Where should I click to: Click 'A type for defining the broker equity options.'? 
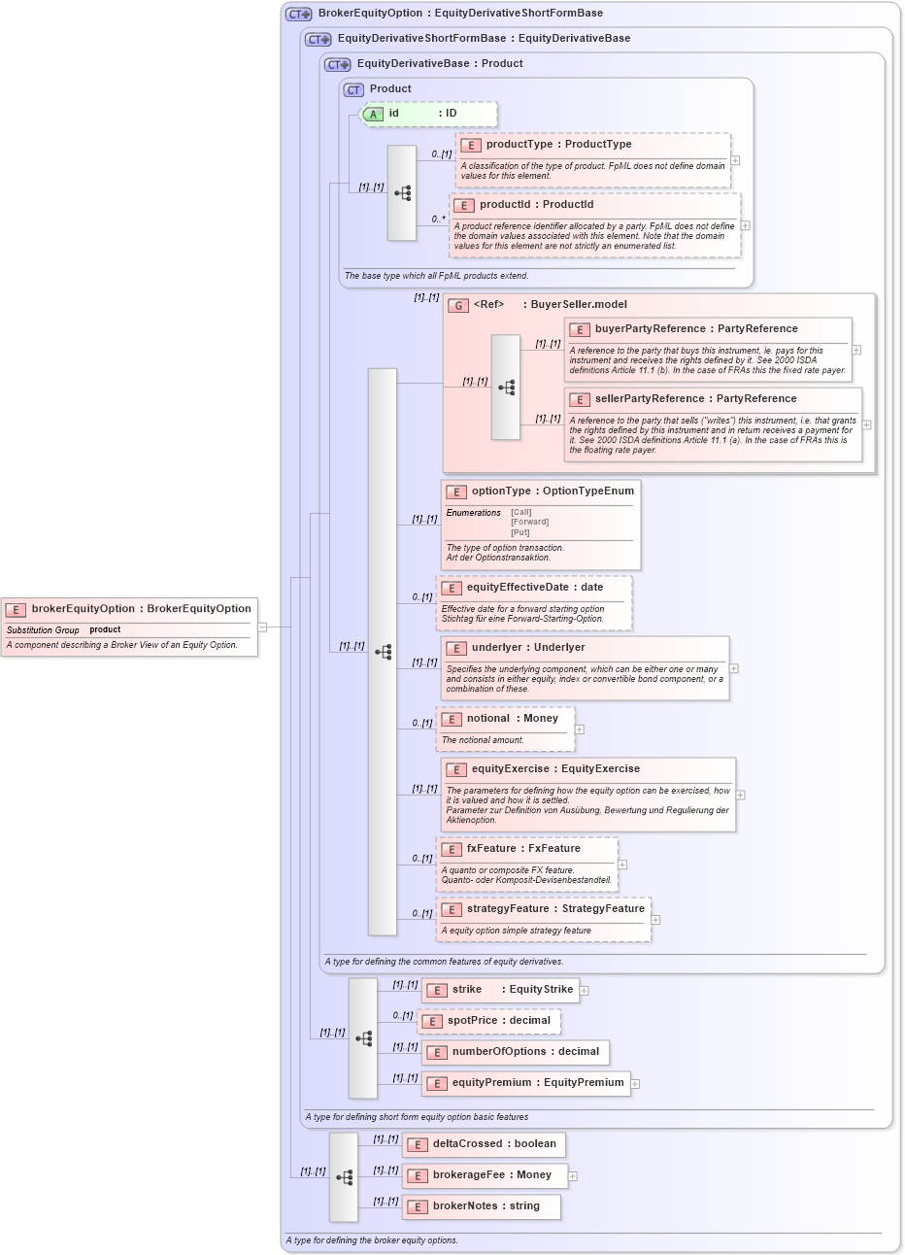tap(372, 1240)
